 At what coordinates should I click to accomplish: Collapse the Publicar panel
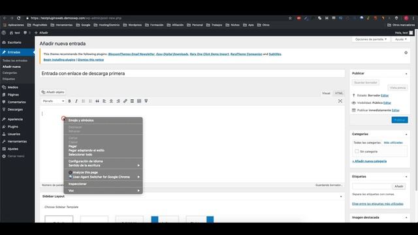406,74
